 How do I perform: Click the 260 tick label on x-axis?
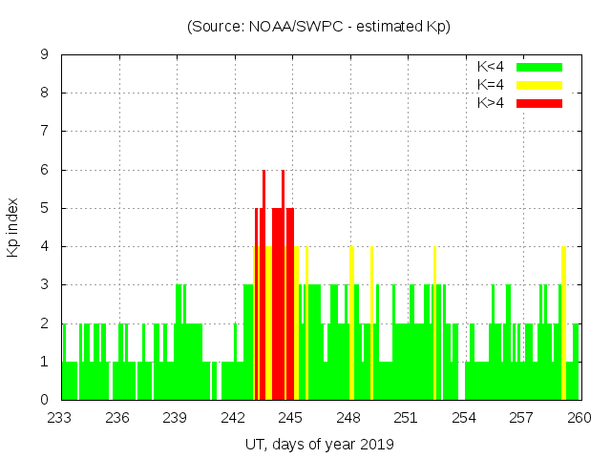click(579, 418)
